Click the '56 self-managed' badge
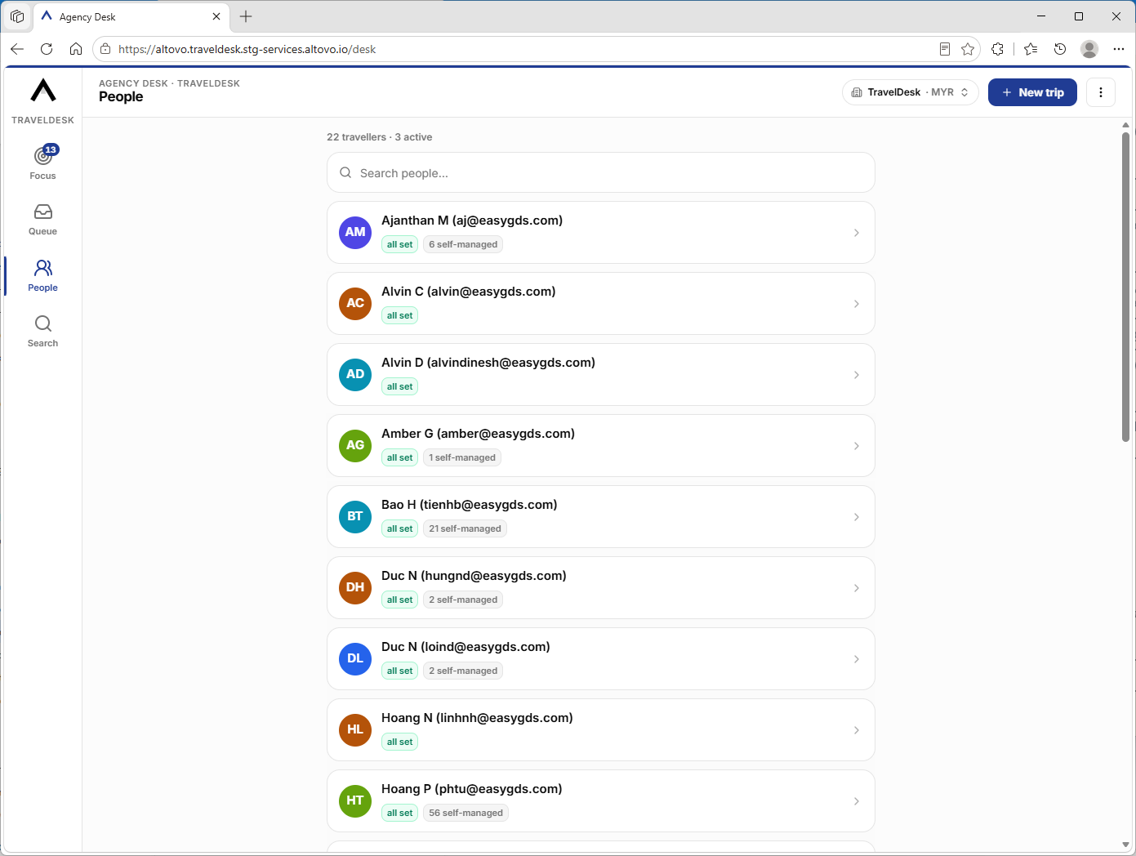 pos(466,813)
